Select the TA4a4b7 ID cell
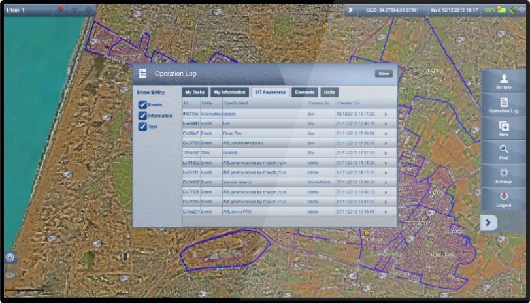Image resolution: width=530 pixels, height=303 pixels. pyautogui.click(x=191, y=153)
